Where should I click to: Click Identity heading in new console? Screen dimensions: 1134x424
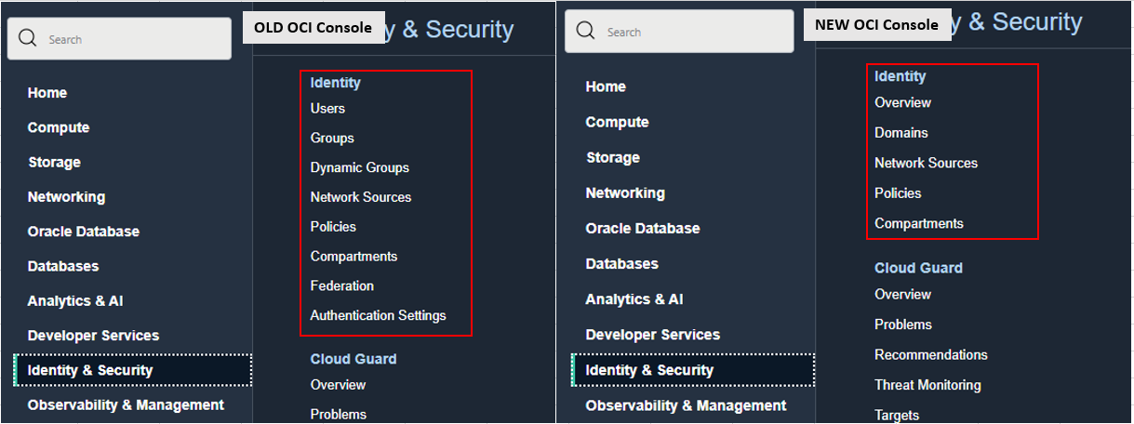click(901, 76)
